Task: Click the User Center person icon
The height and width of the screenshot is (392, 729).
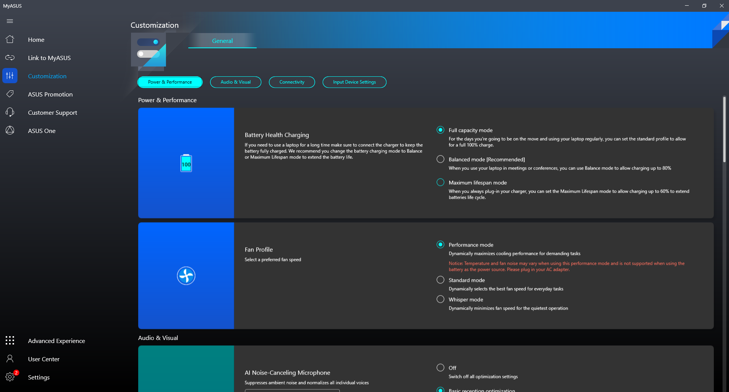Action: (x=10, y=359)
